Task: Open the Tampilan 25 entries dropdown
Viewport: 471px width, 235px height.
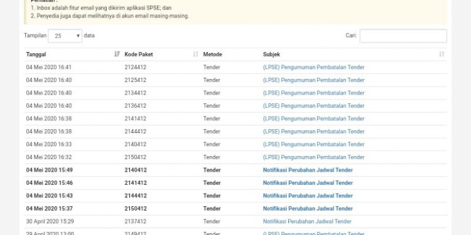Action: click(65, 36)
